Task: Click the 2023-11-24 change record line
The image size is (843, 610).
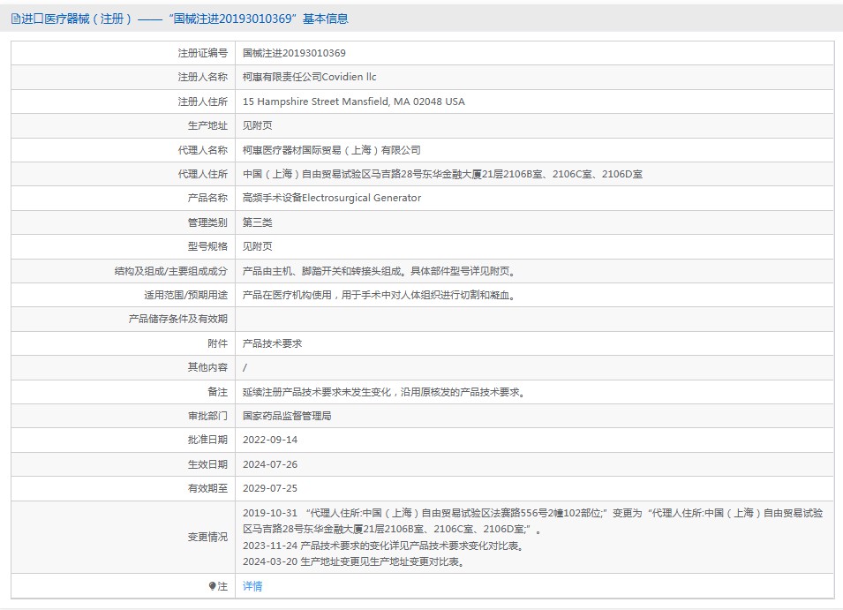Action: coord(382,546)
